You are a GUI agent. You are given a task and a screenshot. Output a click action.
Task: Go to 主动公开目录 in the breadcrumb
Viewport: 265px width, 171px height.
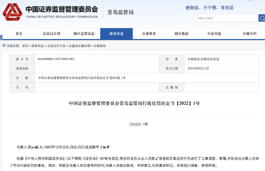56,46
